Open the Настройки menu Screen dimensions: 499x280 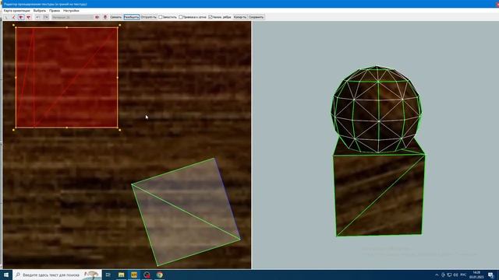point(71,10)
